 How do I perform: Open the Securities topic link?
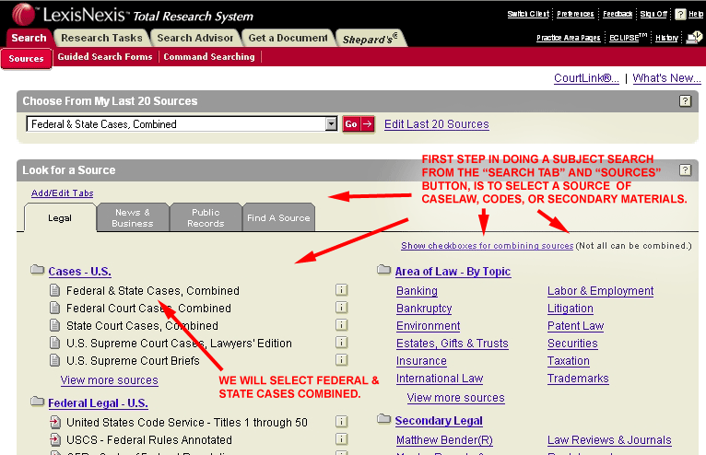(572, 344)
